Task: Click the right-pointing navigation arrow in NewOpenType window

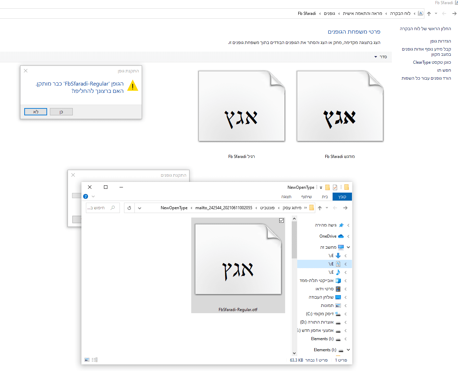Action: pos(345,208)
